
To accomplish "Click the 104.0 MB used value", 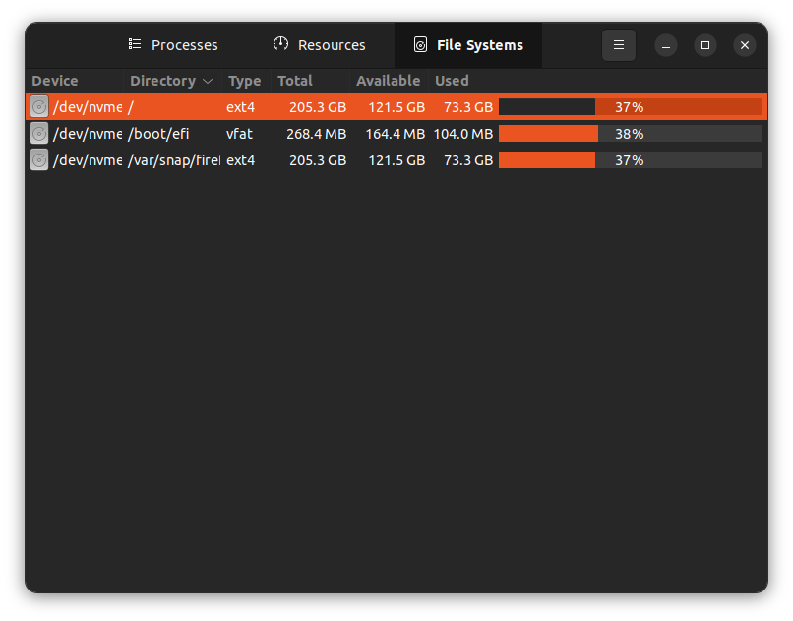I will (463, 134).
